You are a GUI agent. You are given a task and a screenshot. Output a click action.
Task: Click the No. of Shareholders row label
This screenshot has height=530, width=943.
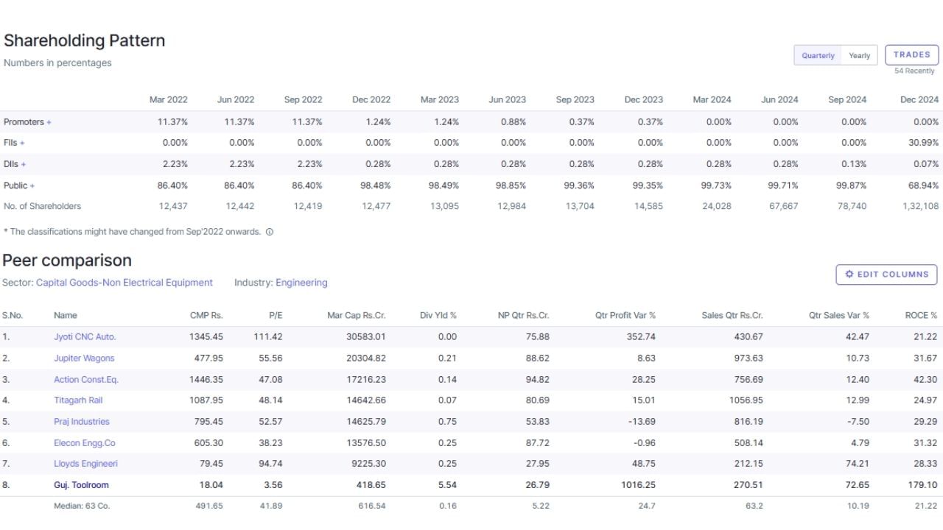point(42,207)
